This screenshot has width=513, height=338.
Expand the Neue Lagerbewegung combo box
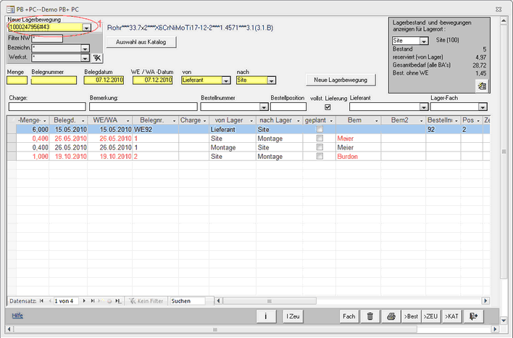point(86,28)
